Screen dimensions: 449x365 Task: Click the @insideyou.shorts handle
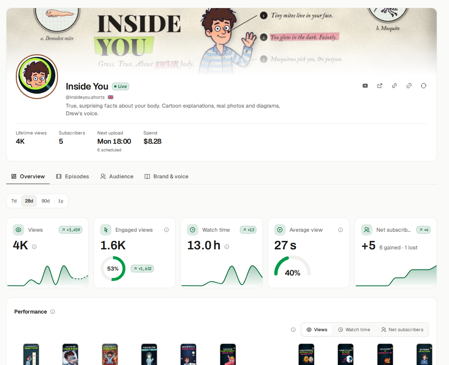(x=85, y=97)
